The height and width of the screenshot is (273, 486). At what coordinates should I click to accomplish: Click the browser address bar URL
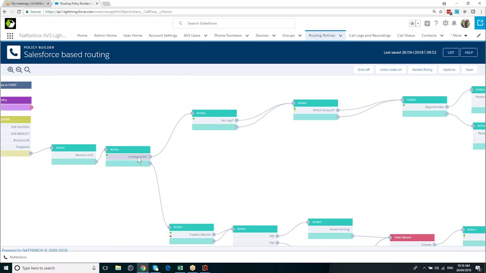tap(108, 12)
